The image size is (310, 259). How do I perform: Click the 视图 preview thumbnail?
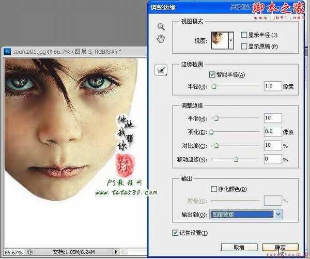point(220,40)
